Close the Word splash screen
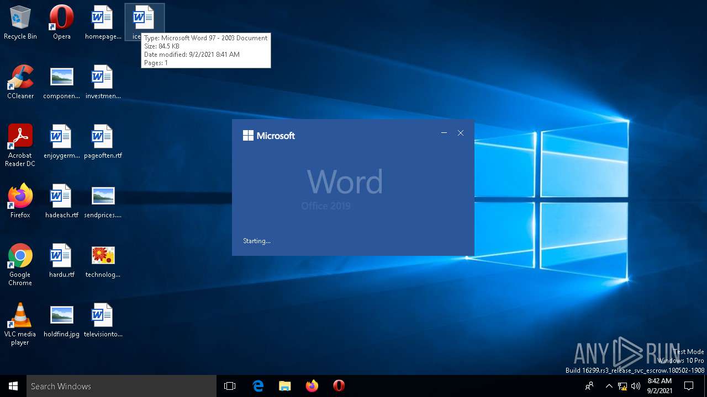This screenshot has height=397, width=707. pyautogui.click(x=461, y=133)
